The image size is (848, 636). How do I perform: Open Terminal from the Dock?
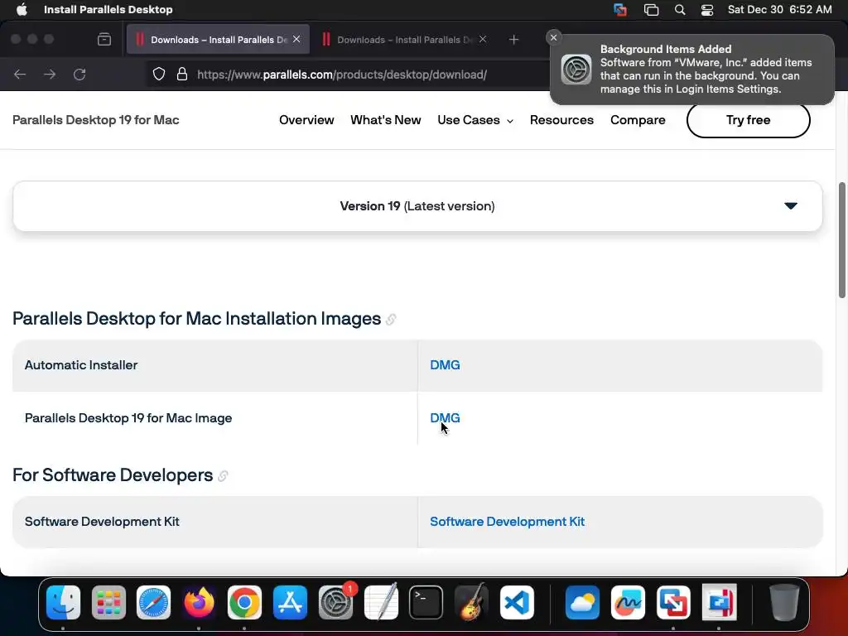426,603
